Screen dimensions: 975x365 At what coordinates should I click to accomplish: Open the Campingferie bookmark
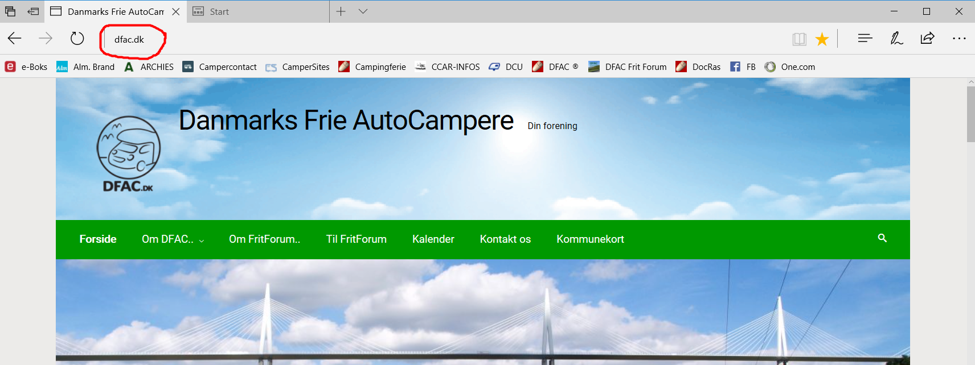(372, 67)
